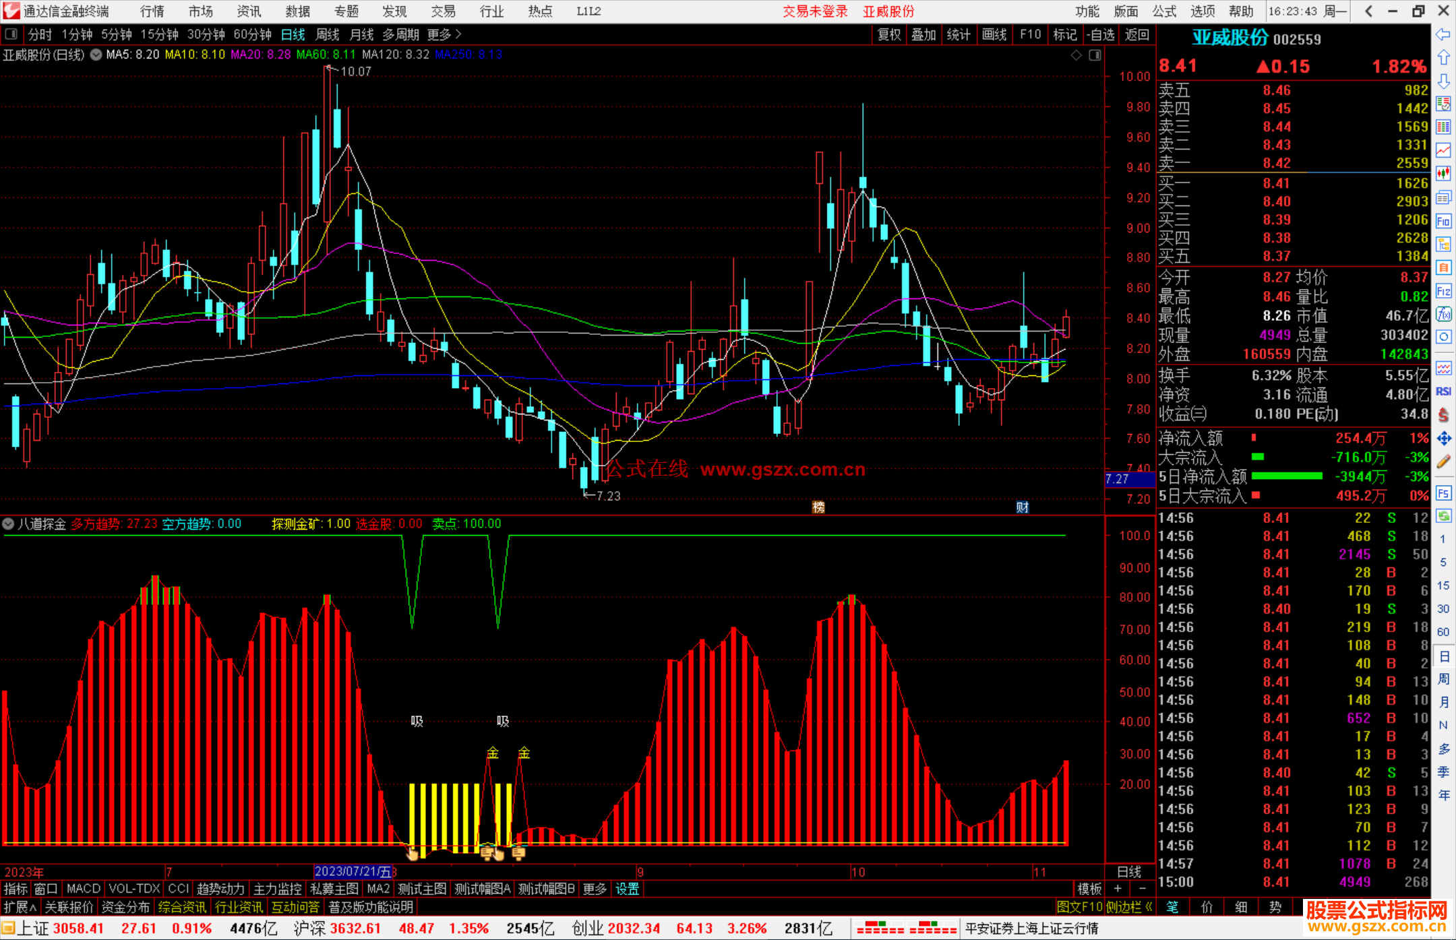
Task: Expand the 更多 periods dropdown
Action: coord(444,34)
